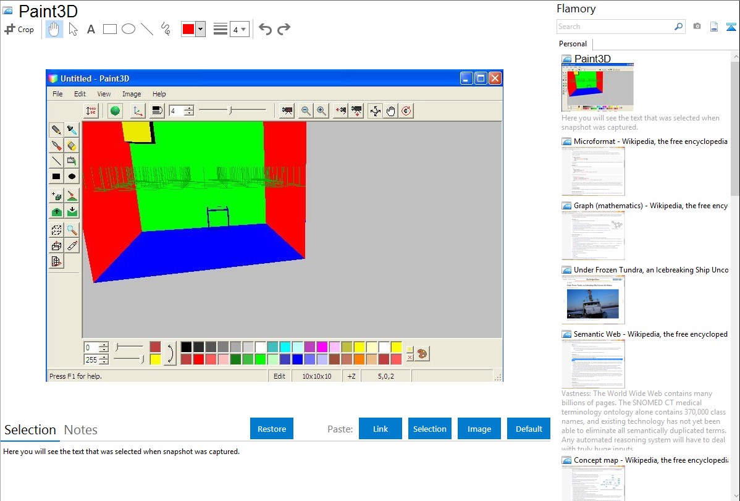
Task: Open the red color picker dropdown
Action: point(200,29)
